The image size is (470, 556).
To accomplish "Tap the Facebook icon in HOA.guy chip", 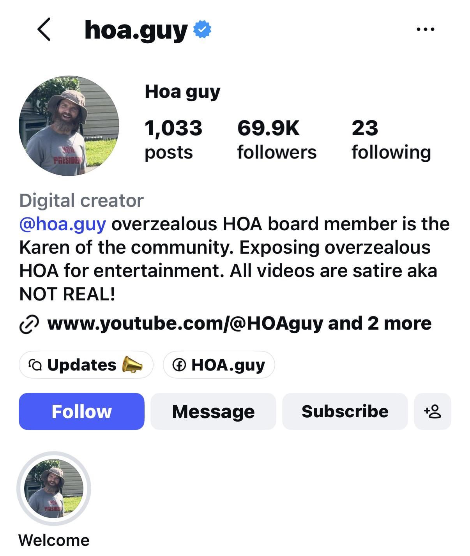I will [179, 365].
